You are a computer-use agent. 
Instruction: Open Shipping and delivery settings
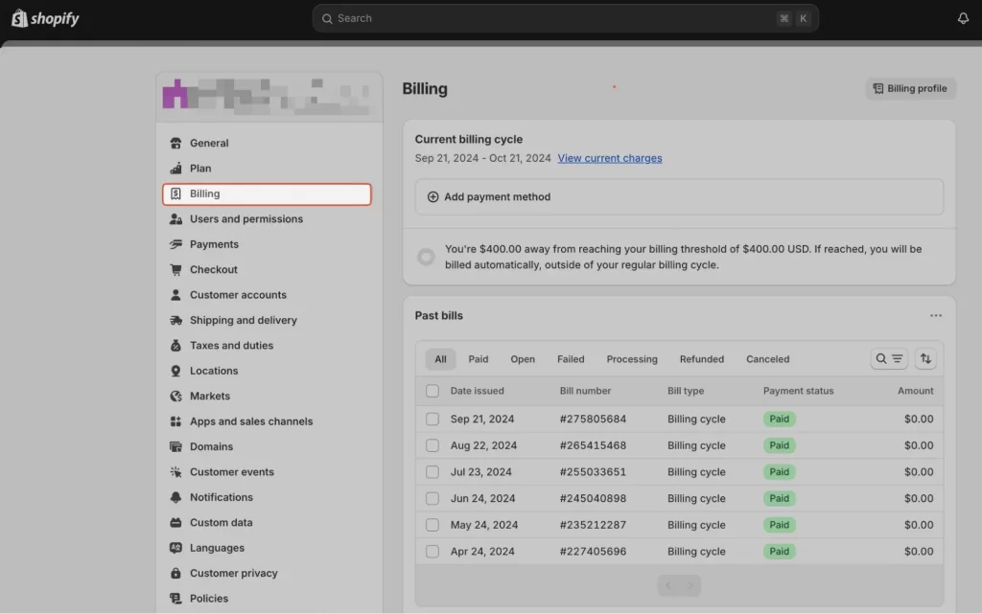[176, 320]
